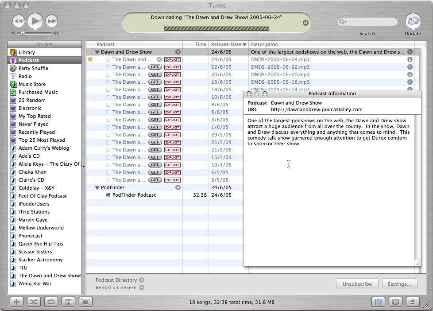Collapse the PodFinder podcast group
The width and height of the screenshot is (433, 311).
point(97,187)
